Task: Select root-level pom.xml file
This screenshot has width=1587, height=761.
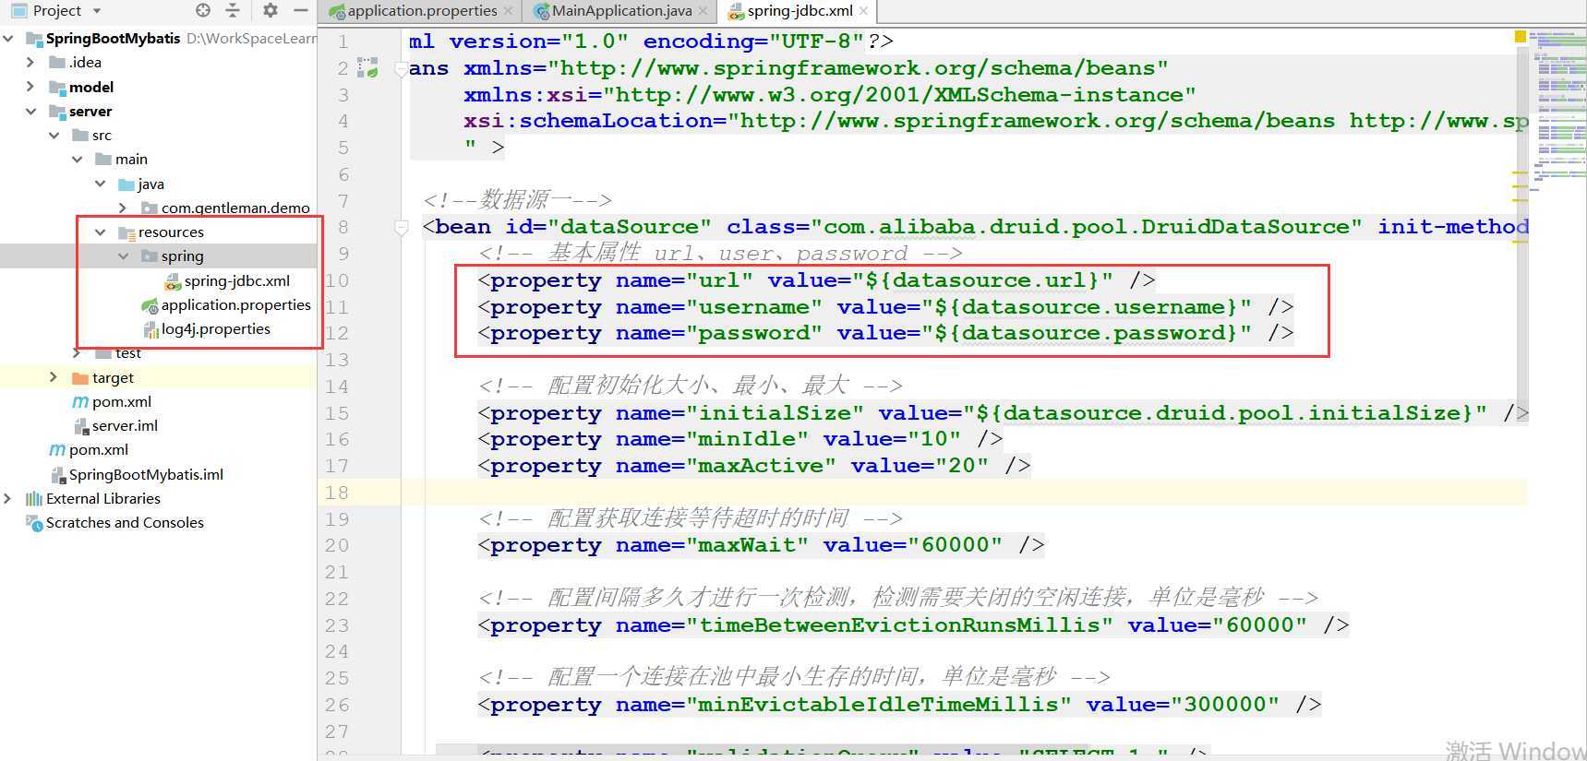Action: pos(99,449)
